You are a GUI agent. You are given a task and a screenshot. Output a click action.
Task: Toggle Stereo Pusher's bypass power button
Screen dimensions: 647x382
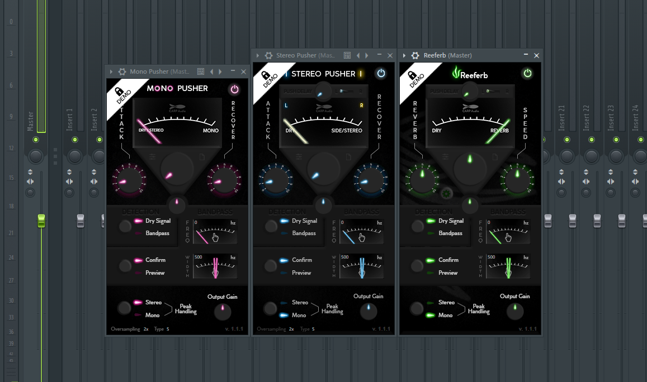tap(381, 73)
